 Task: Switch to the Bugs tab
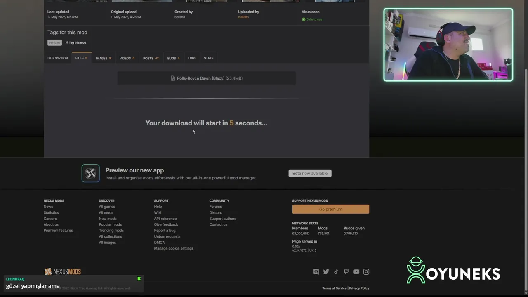[173, 58]
